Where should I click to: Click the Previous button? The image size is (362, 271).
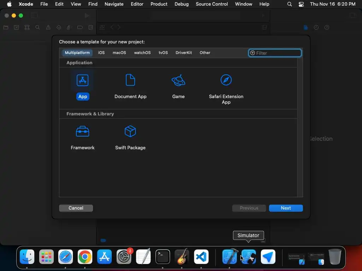pos(249,208)
